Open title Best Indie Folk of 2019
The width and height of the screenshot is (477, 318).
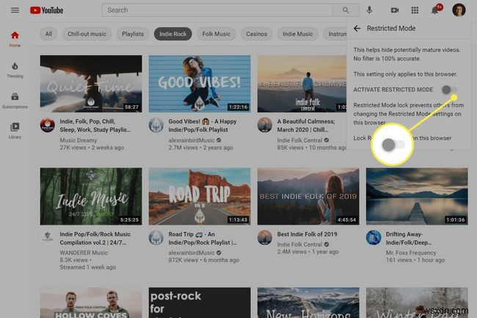307,234
